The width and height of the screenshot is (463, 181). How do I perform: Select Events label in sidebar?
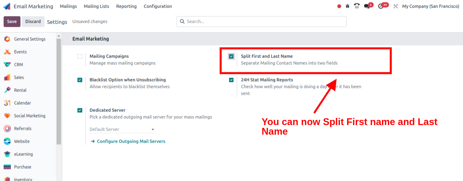point(20,52)
